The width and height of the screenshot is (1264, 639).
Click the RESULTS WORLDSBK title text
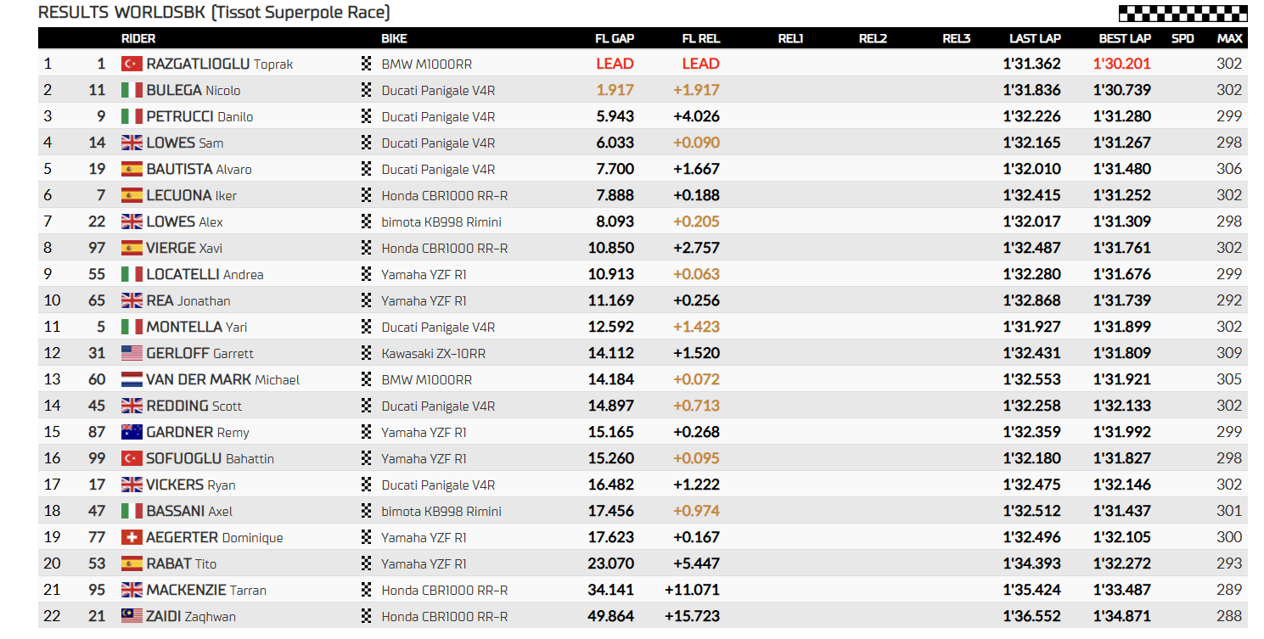point(215,13)
